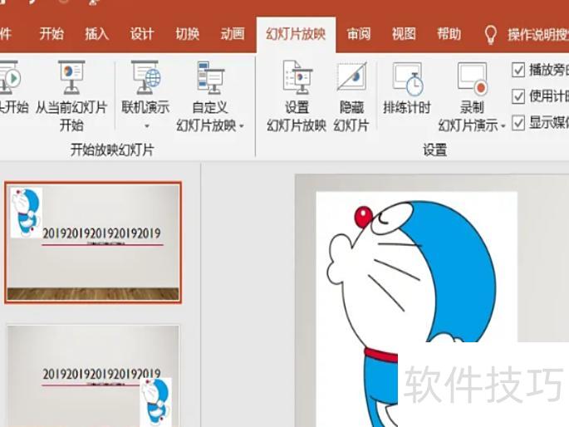Click the 隐藏幻灯片 label text
569x427 pixels.
[351, 116]
